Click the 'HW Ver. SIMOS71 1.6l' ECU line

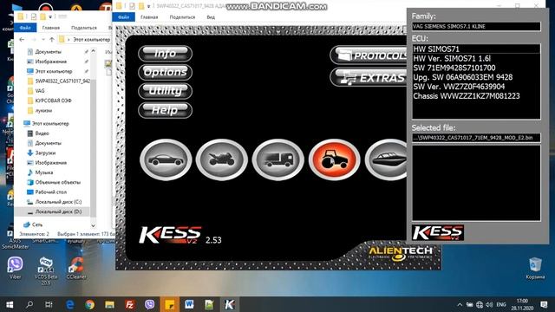(452, 59)
